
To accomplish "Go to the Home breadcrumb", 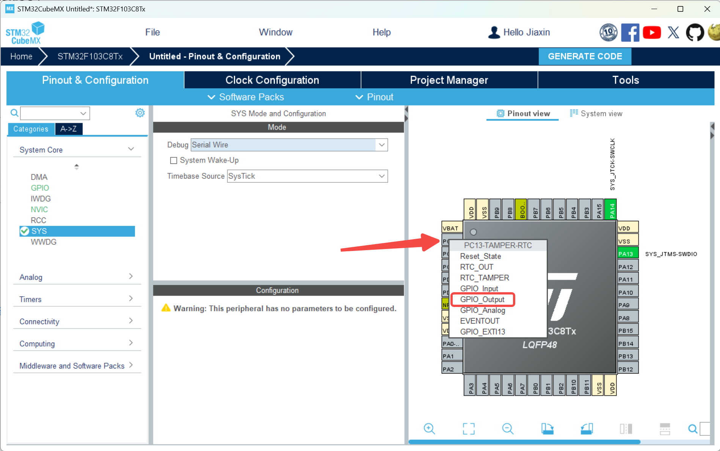I will [x=21, y=56].
